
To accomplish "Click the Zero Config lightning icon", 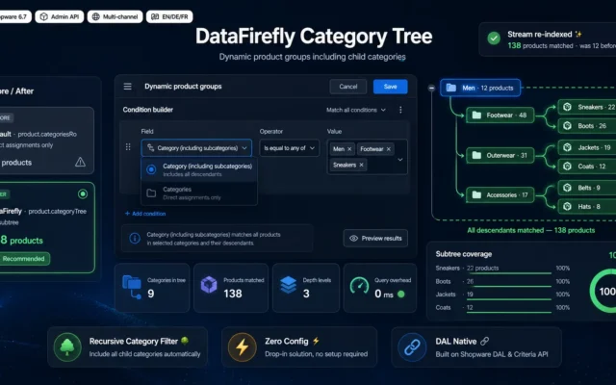I will pyautogui.click(x=242, y=347).
